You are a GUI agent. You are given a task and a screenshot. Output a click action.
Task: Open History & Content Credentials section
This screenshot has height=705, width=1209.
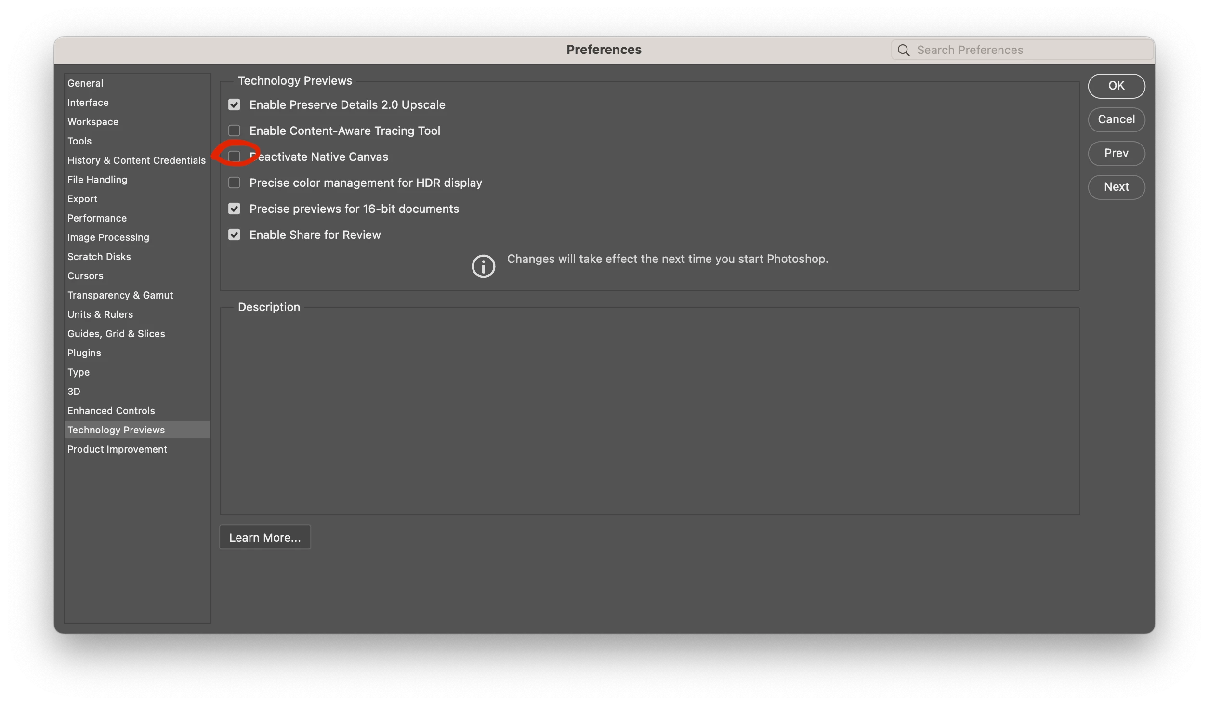[x=136, y=160]
